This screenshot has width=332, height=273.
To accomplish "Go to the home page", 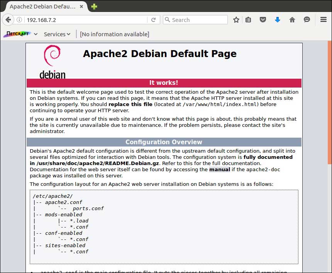I will 292,20.
